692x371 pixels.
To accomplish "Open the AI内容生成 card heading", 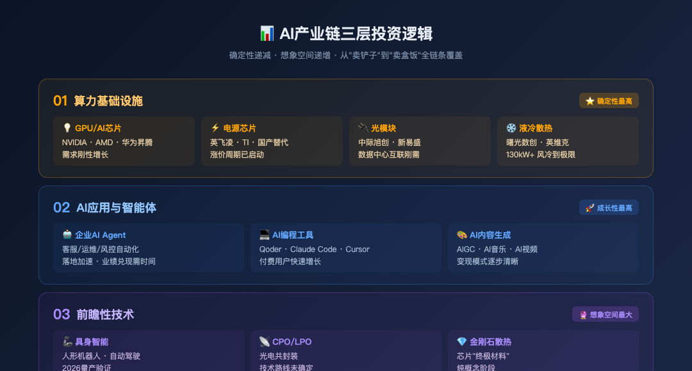I will (490, 235).
